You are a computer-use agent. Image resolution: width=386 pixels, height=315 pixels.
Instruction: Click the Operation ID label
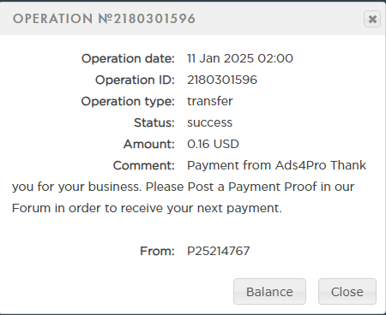(135, 80)
